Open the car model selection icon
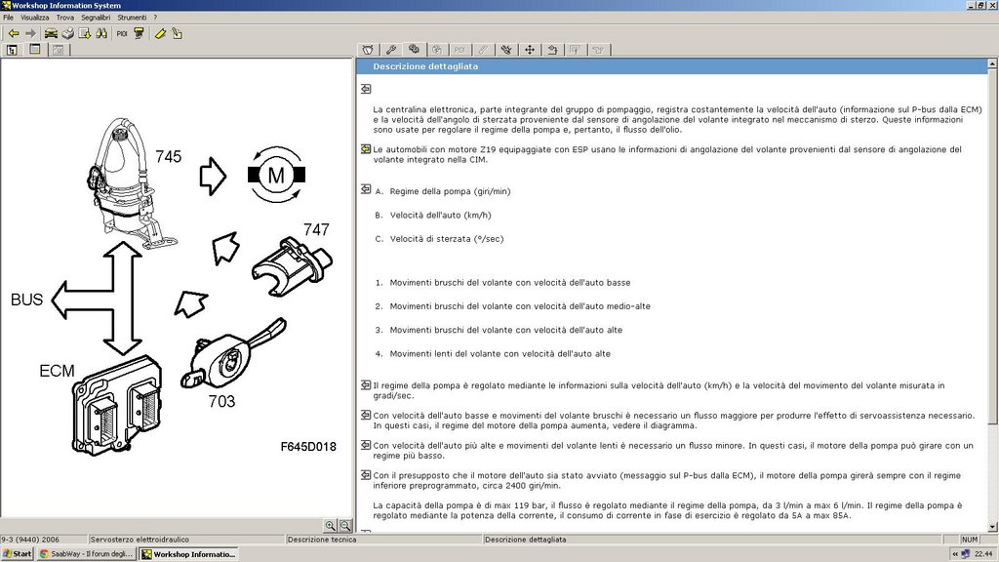The height and width of the screenshot is (562, 999). point(51,33)
